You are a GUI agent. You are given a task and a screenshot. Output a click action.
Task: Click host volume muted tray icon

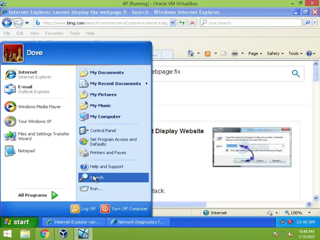coord(291,234)
